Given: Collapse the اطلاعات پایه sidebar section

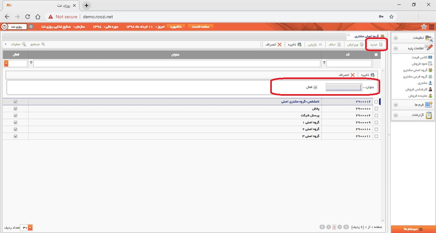Looking at the screenshot, I should [396, 48].
